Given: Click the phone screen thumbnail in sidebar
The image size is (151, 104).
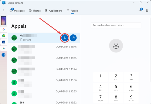Looking at the screenshot, I should 4,21.
